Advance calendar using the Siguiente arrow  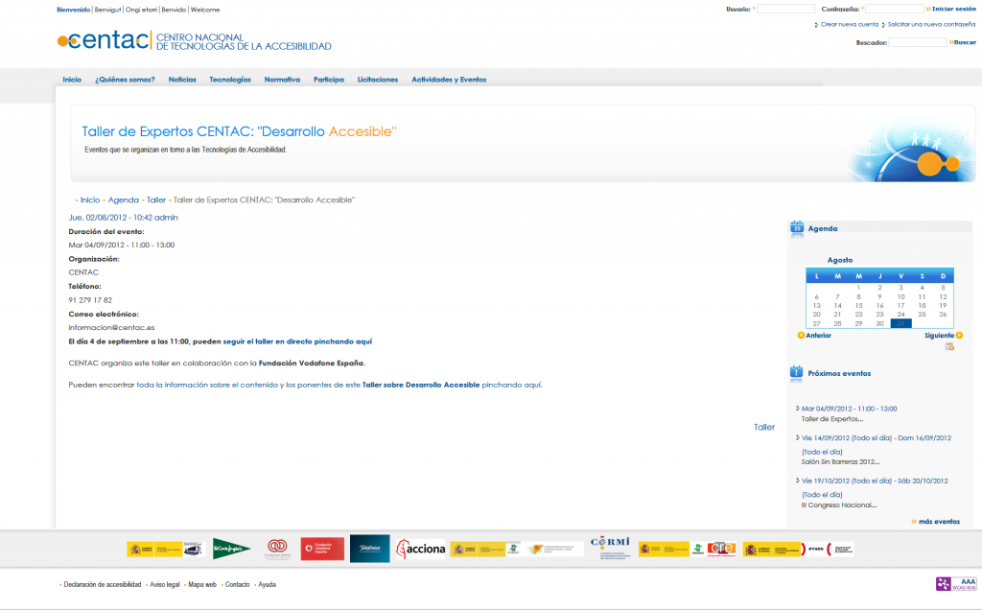pyautogui.click(x=958, y=334)
